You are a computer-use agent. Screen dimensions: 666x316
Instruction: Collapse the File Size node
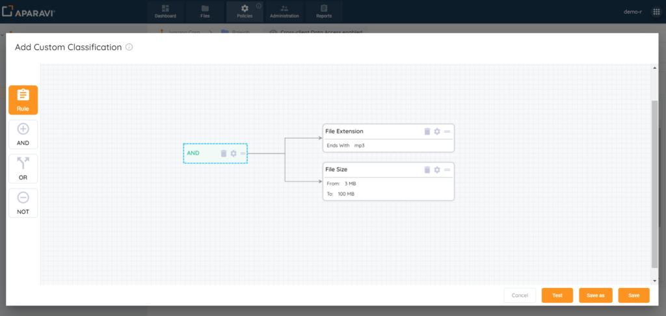coord(447,170)
